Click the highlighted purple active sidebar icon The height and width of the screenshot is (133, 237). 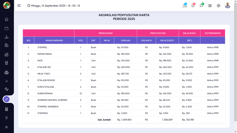pyautogui.click(x=6, y=99)
